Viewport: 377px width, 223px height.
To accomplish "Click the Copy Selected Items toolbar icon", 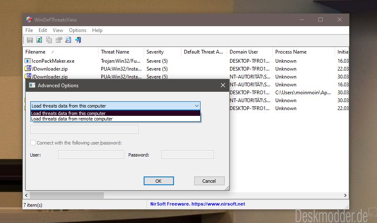I will click(x=49, y=40).
